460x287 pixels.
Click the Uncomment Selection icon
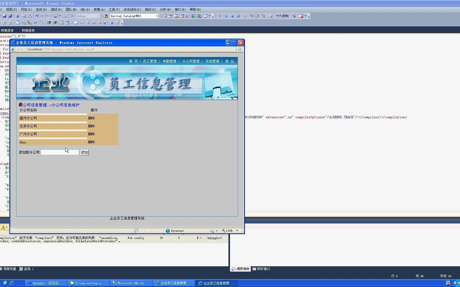point(68,23)
